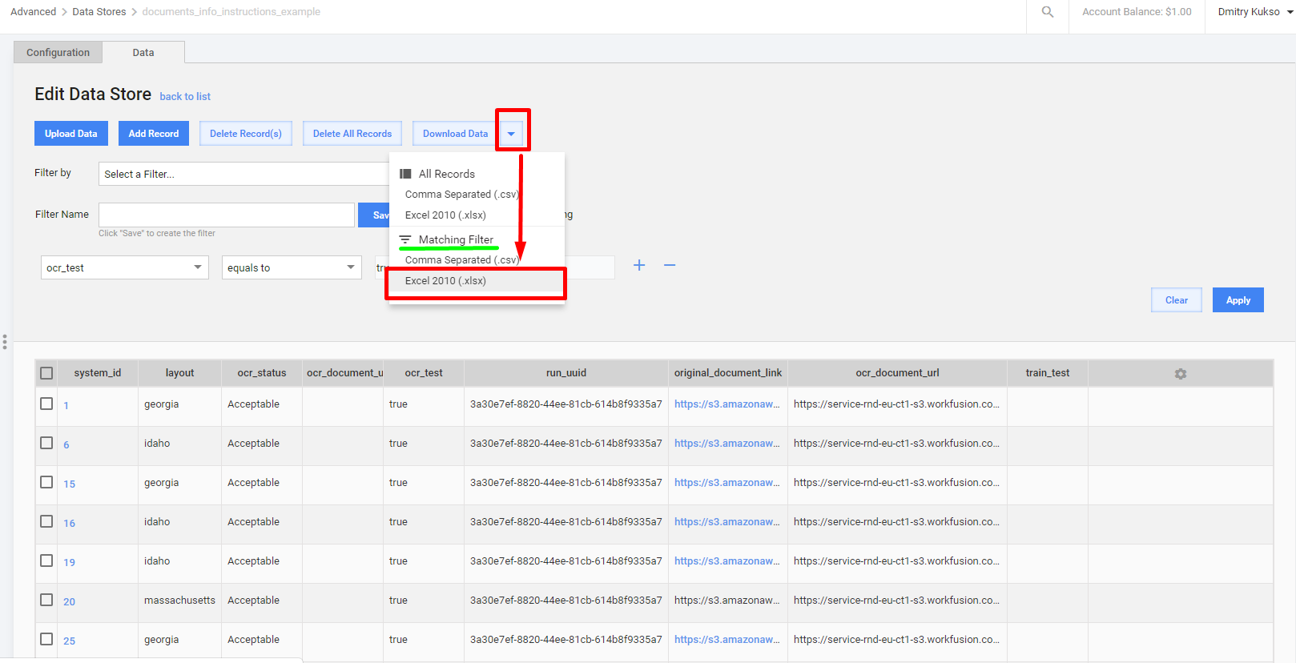Open record link 20
This screenshot has width=1296, height=663.
(69, 601)
